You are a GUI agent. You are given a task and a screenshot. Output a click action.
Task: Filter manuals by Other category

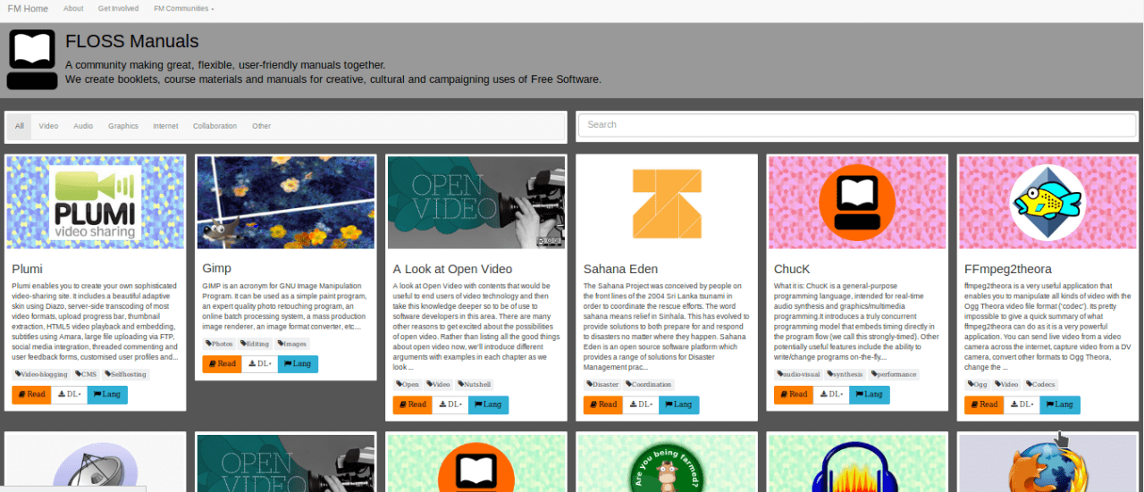(261, 126)
